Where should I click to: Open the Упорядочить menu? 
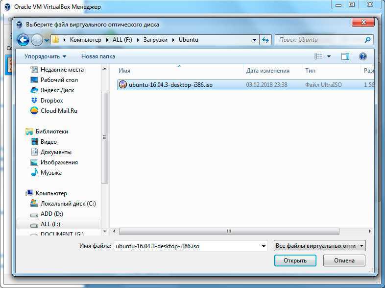45,56
